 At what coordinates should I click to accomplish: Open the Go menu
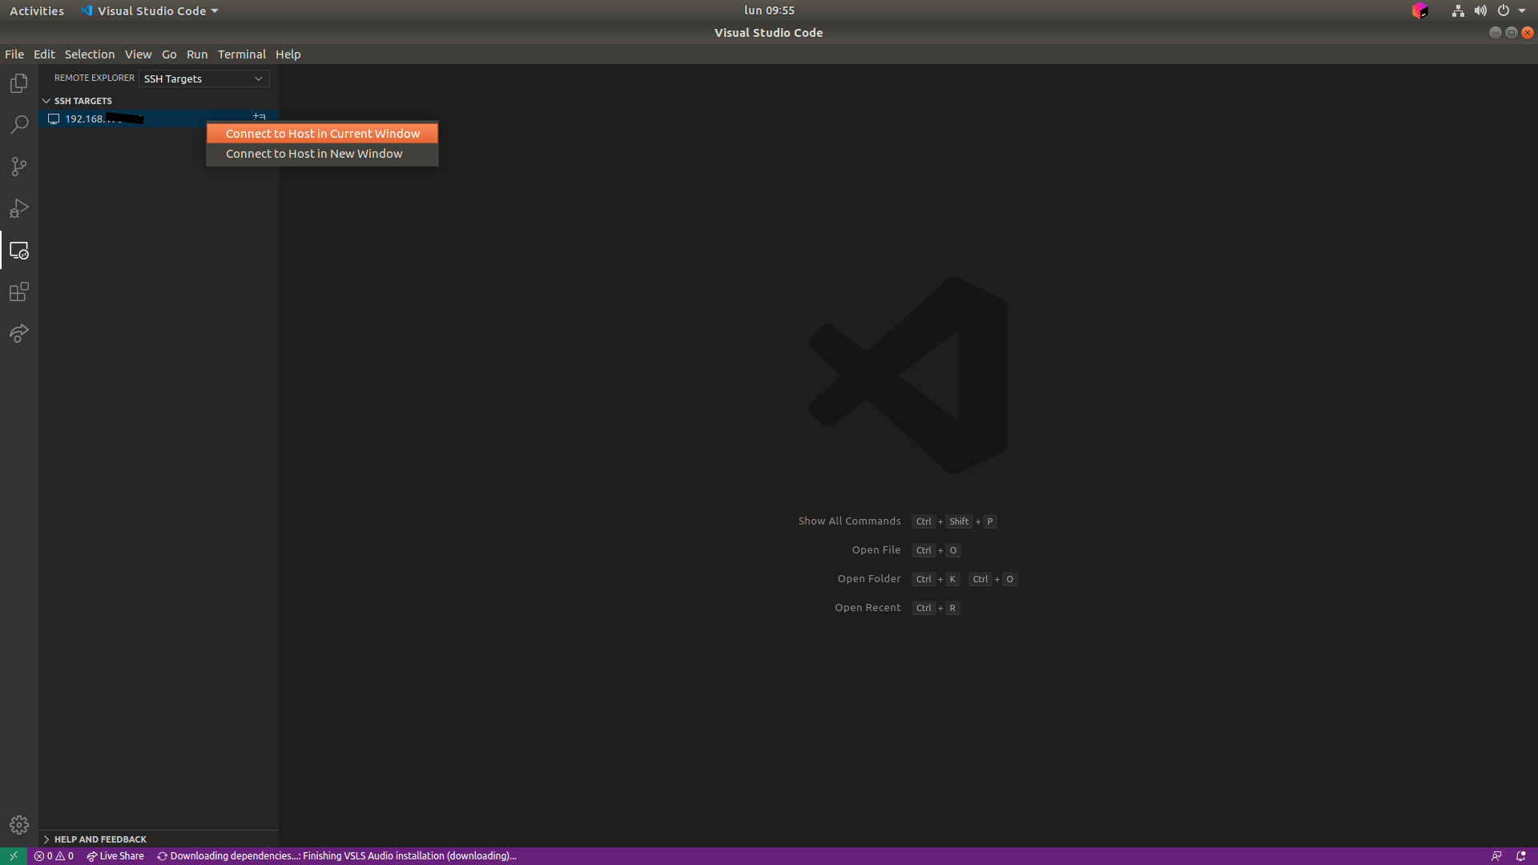pyautogui.click(x=169, y=54)
